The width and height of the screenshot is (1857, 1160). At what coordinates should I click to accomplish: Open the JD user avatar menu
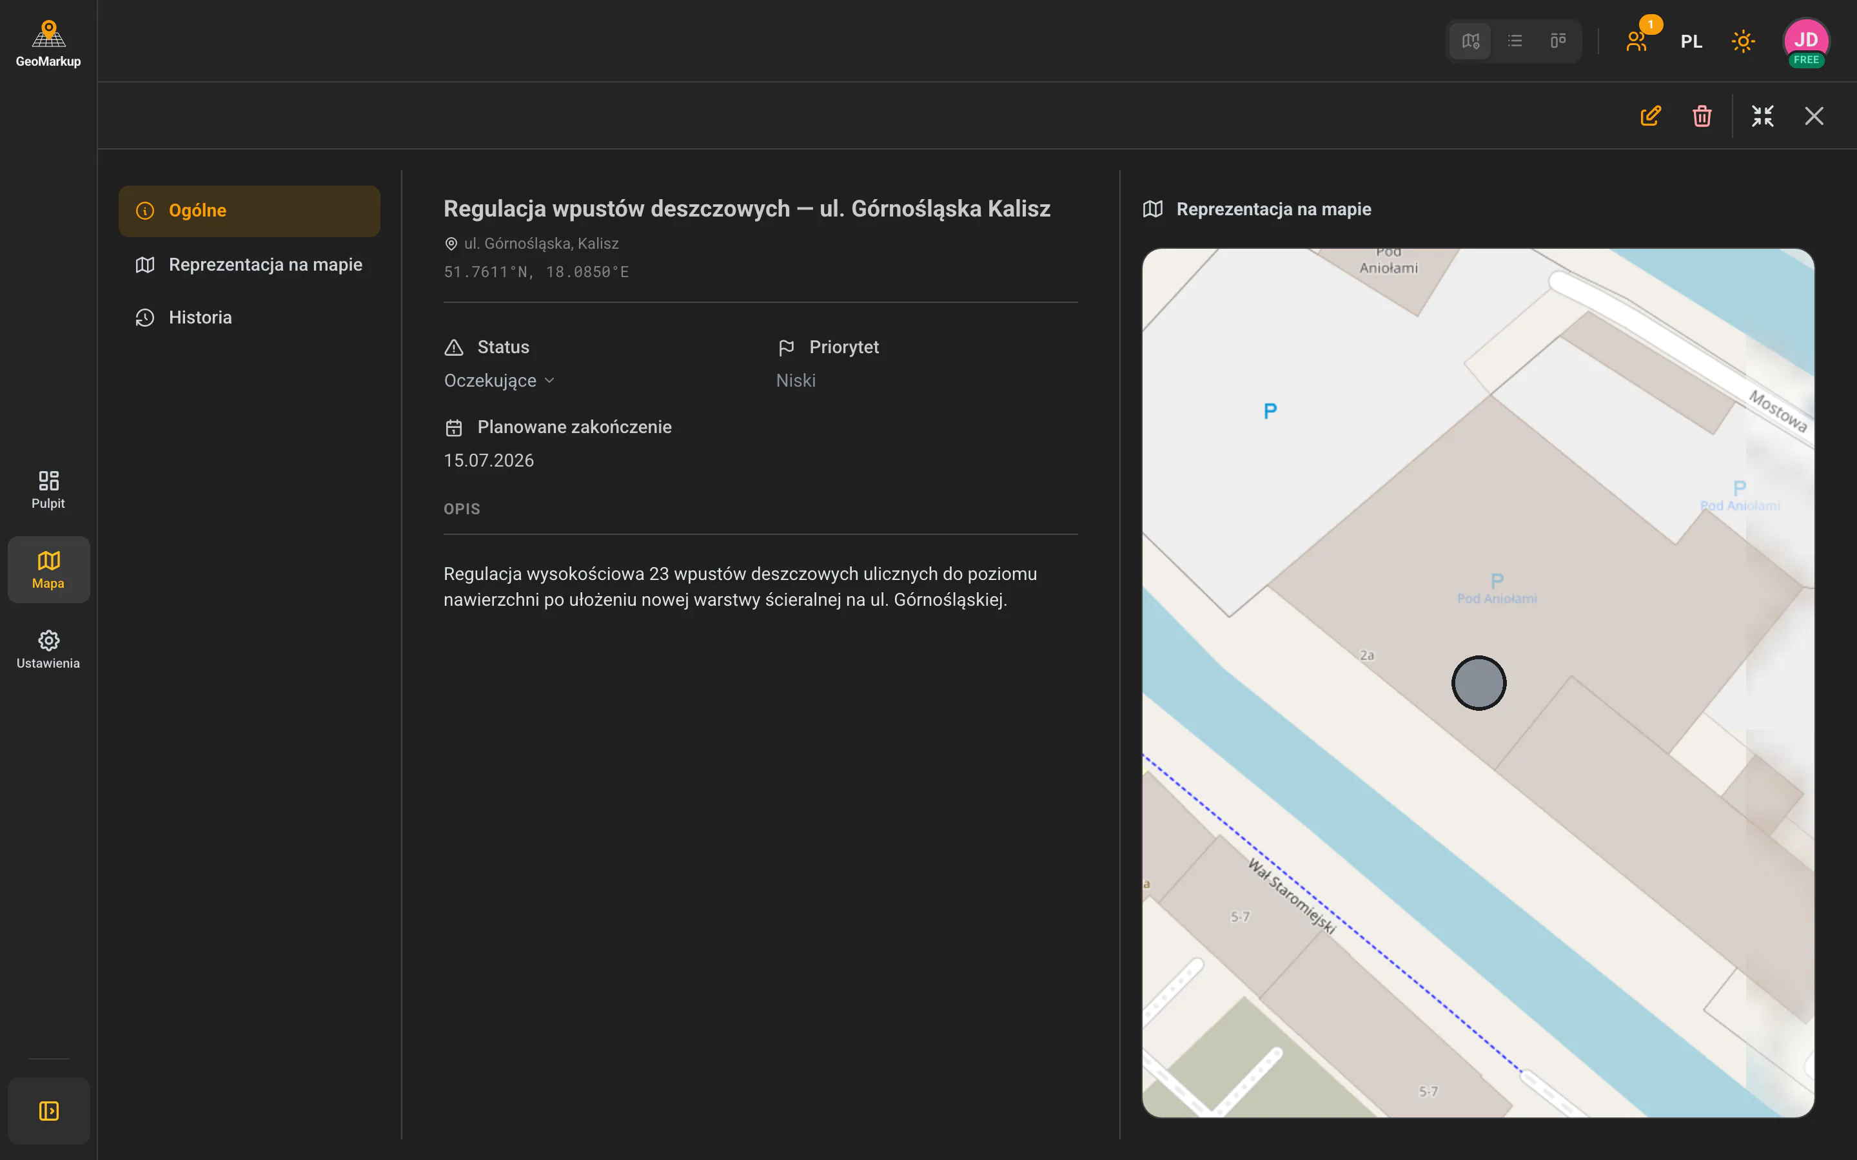coord(1806,41)
